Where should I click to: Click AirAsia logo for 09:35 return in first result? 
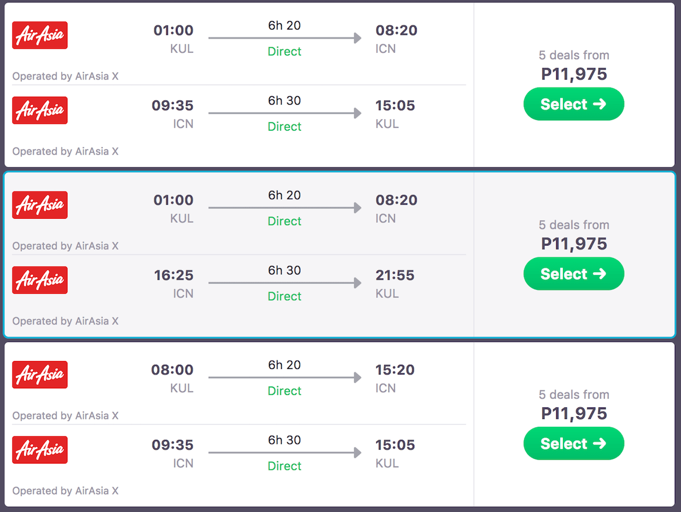40,110
